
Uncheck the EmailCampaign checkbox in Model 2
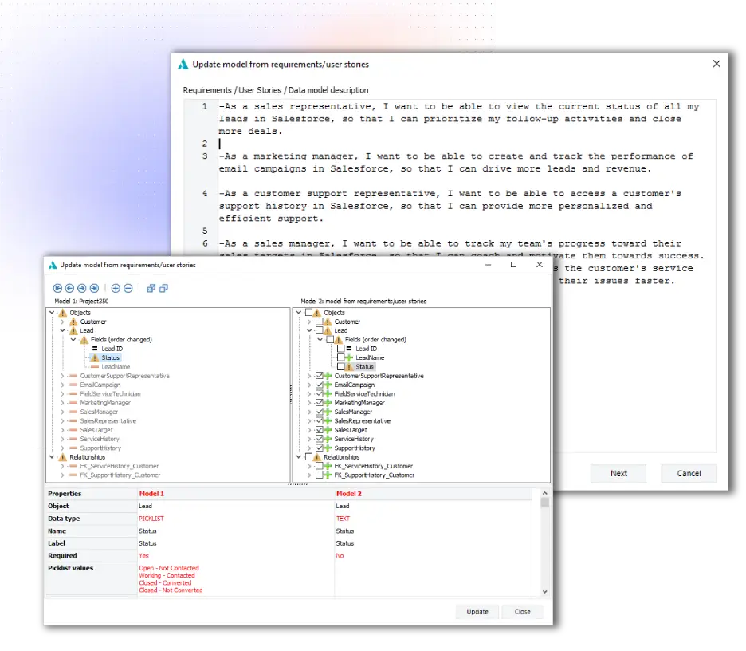320,385
